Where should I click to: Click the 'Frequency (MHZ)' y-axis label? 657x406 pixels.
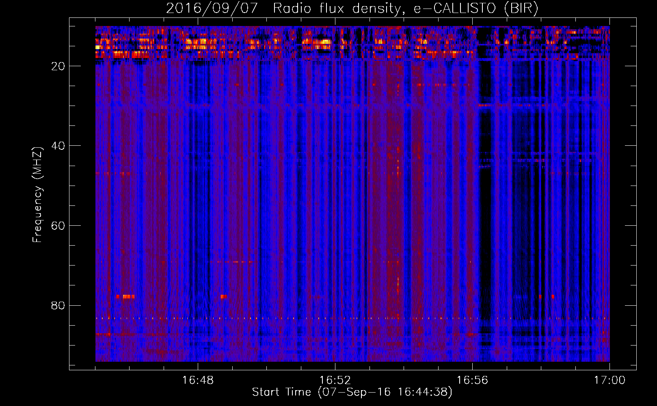37,195
